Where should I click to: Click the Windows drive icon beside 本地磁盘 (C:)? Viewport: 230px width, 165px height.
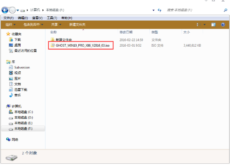(11, 112)
